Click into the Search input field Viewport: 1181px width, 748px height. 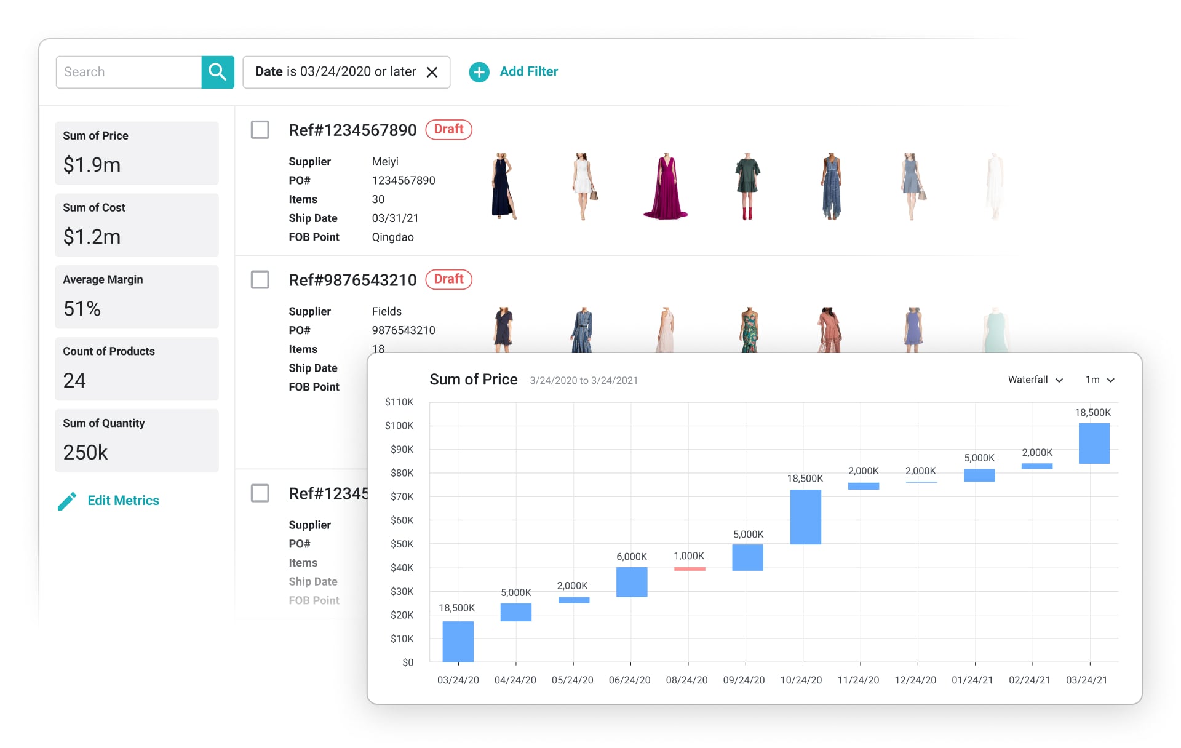[x=129, y=72]
